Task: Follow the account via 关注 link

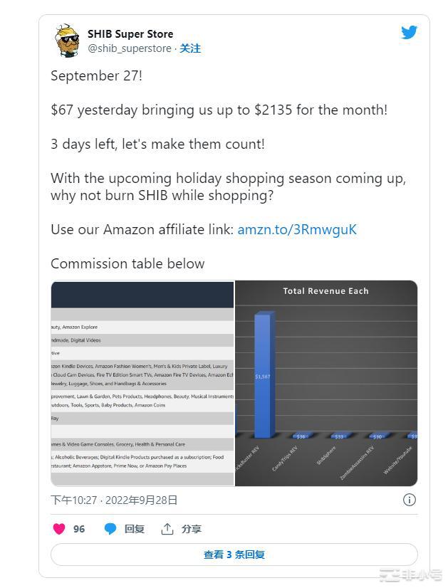Action: click(x=190, y=48)
